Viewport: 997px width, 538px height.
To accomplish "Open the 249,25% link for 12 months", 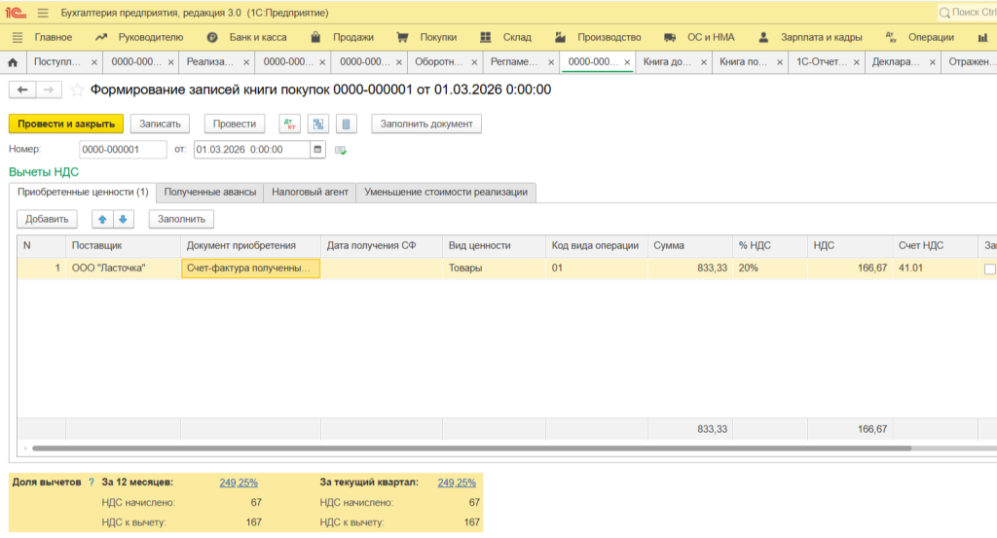I will 239,483.
